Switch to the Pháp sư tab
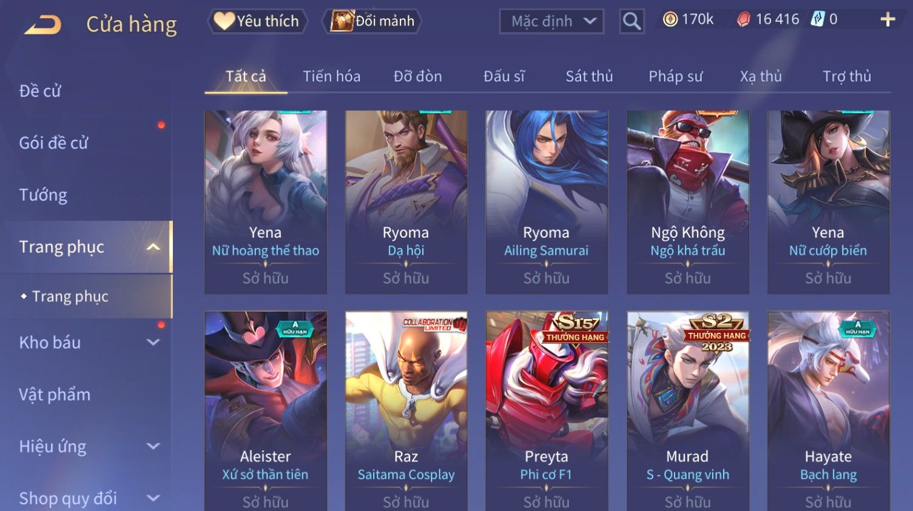 tap(675, 76)
